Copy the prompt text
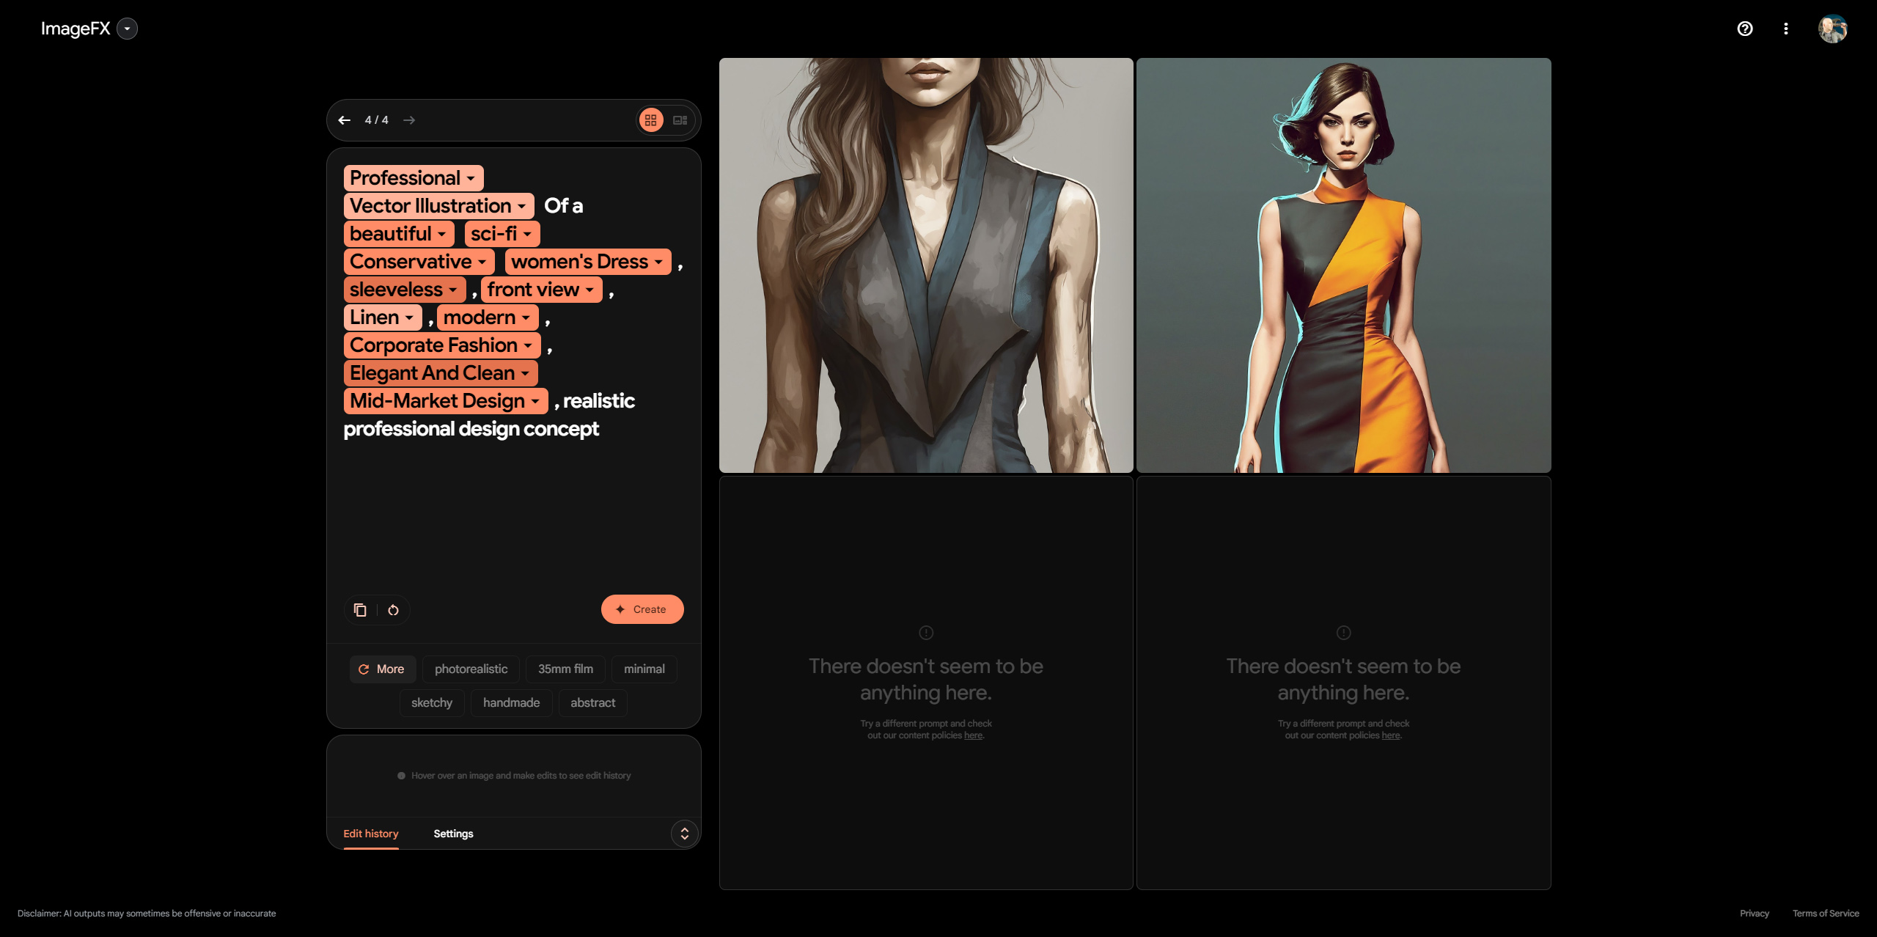Image resolution: width=1877 pixels, height=937 pixels. (360, 609)
